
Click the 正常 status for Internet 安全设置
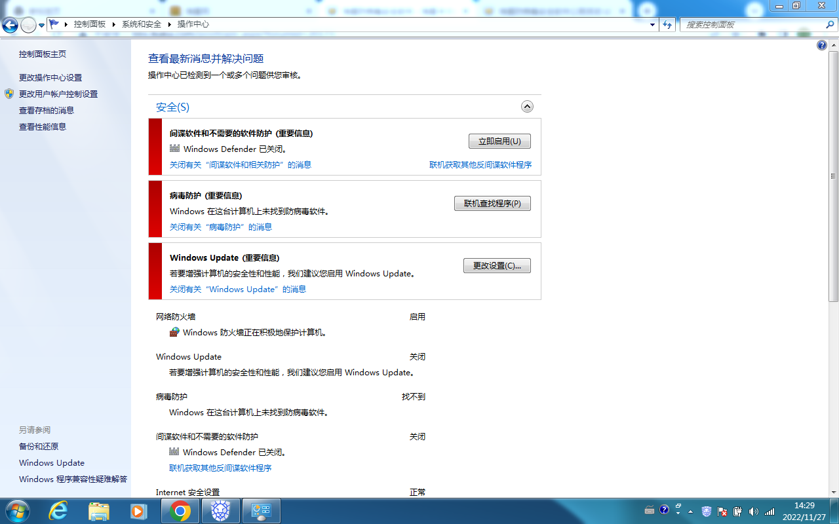tap(418, 493)
